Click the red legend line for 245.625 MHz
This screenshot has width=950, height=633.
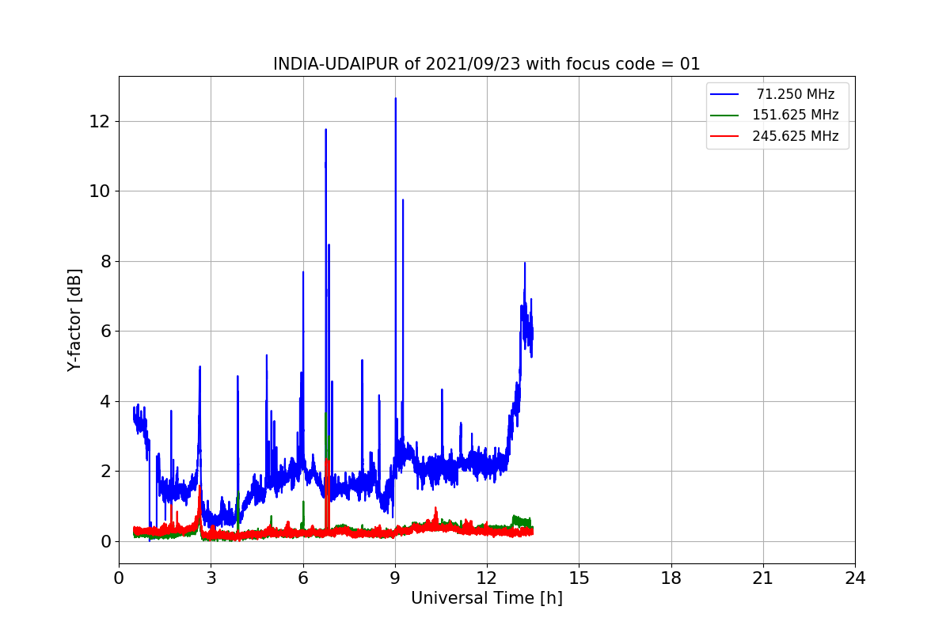(724, 136)
